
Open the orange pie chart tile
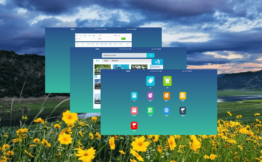pos(166,96)
